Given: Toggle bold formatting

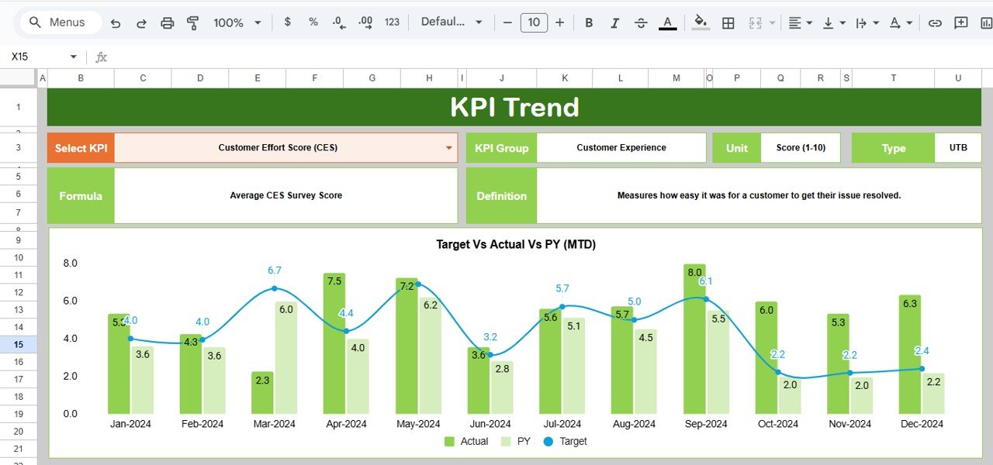Looking at the screenshot, I should 589,22.
